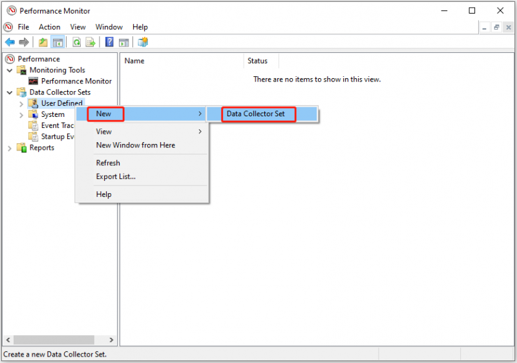Click the Startup Event Trace icon

click(34, 136)
